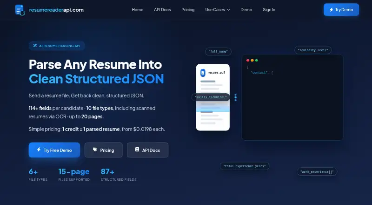
Task: Click the "skills.technical" field tag
Action: (x=211, y=97)
